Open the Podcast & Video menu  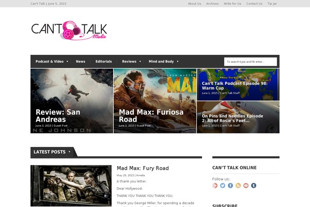[x=50, y=62]
